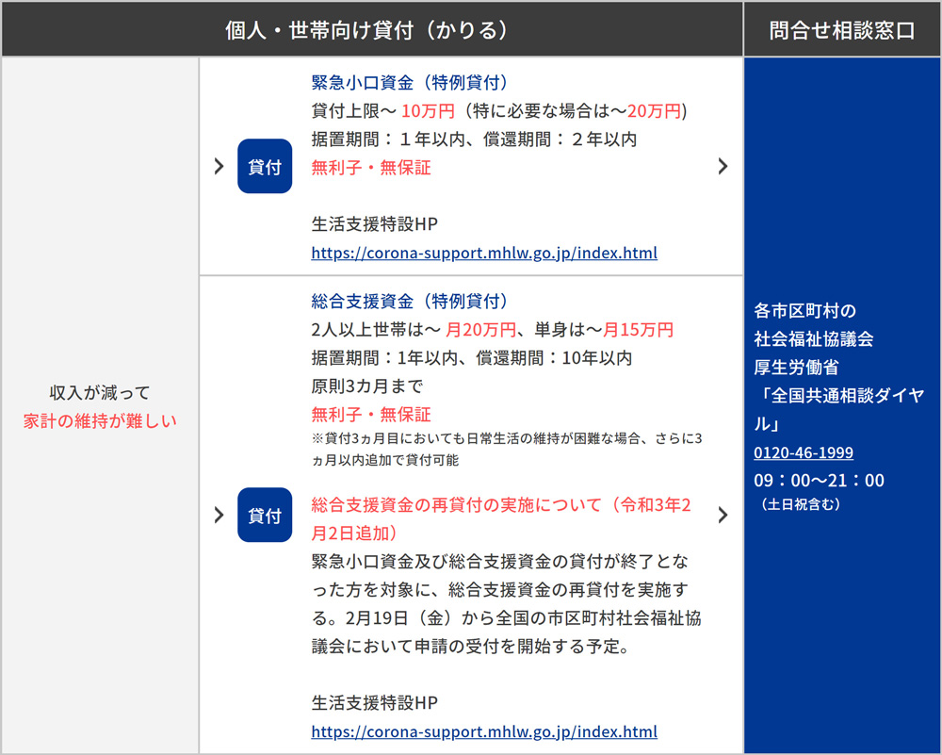The width and height of the screenshot is (942, 755).
Task: Click the 各市区町村の text
Action: click(805, 311)
